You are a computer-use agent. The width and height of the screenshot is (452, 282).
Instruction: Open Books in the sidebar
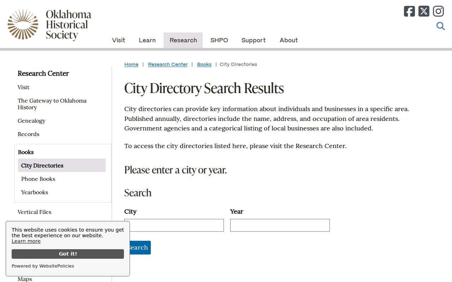coord(26,152)
